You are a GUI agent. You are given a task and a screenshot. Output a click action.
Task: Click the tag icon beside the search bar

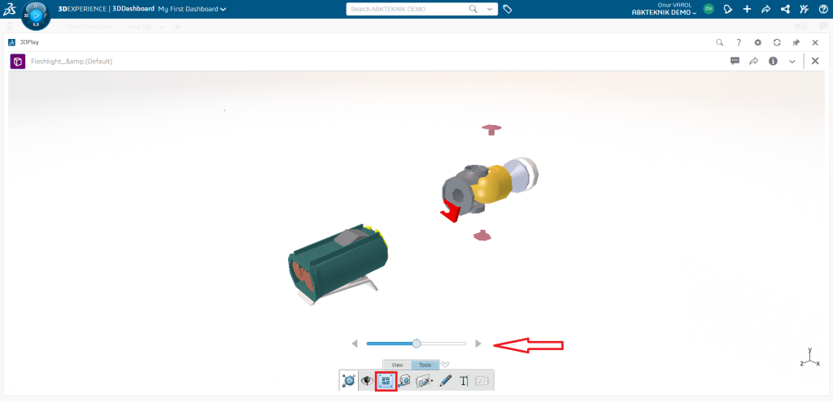(x=508, y=9)
